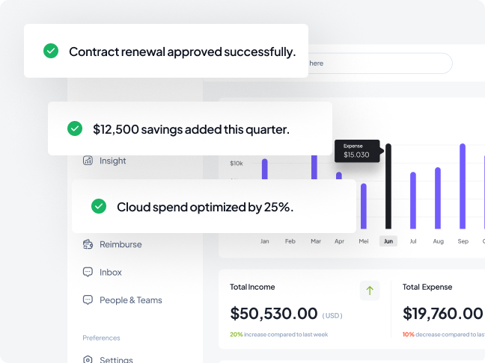Click the Insight chart icon in sidebar
485x363 pixels.
pyautogui.click(x=88, y=161)
